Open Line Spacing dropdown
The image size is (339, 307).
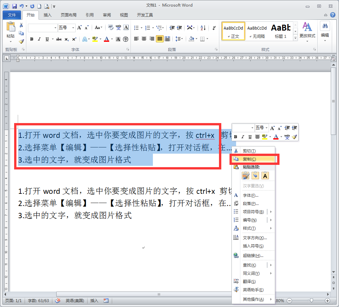click(179, 39)
